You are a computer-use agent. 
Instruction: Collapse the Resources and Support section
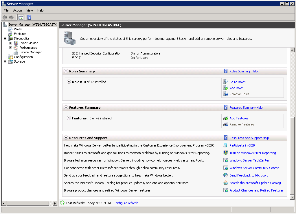66,138
